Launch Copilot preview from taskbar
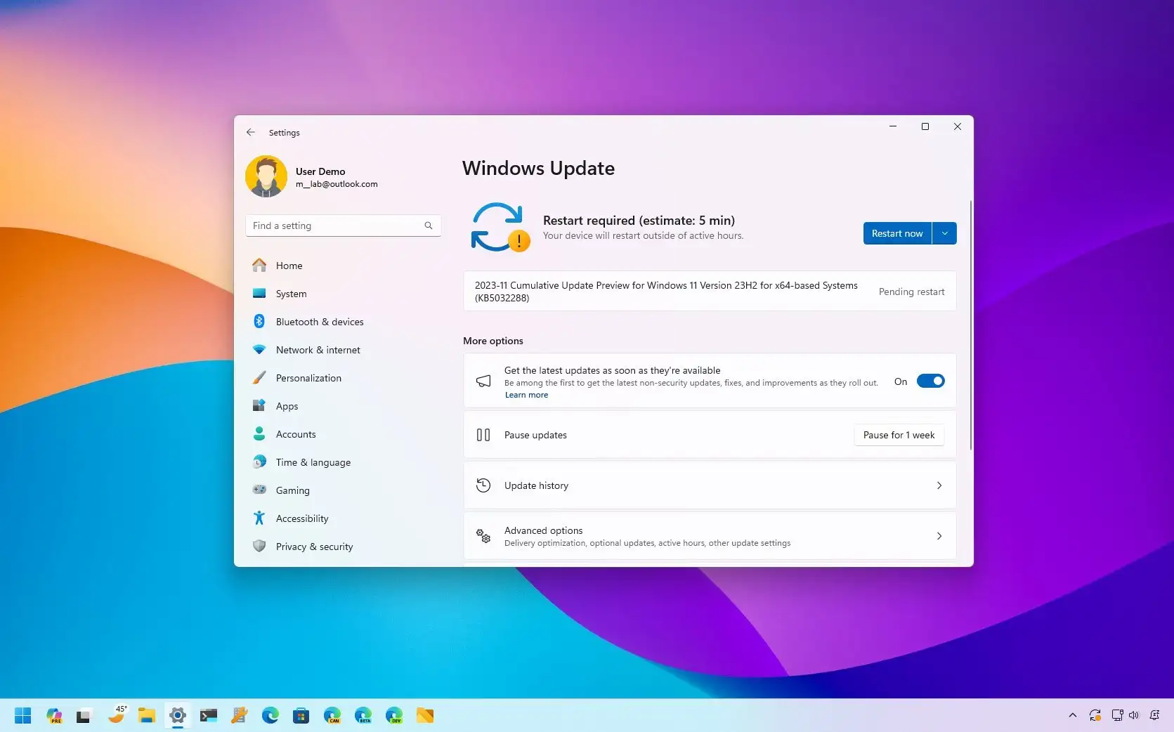Viewport: 1174px width, 732px height. (54, 715)
